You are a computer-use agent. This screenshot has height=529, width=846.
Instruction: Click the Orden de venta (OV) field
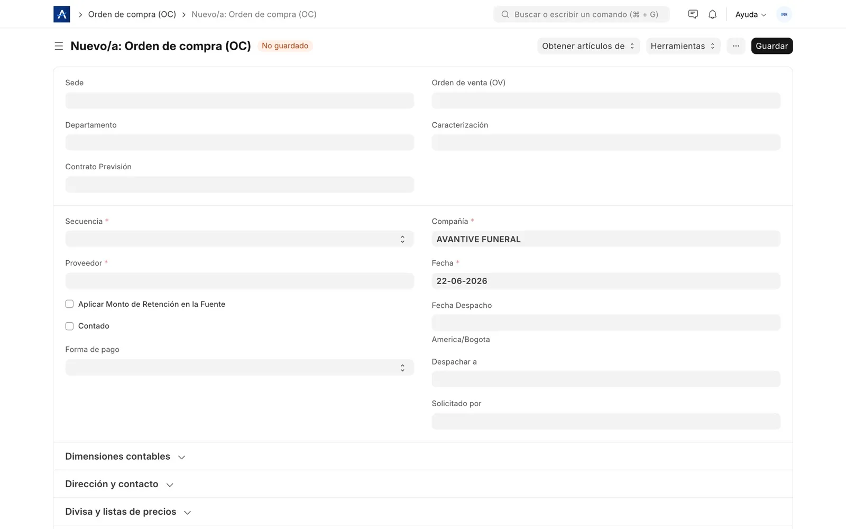(606, 101)
